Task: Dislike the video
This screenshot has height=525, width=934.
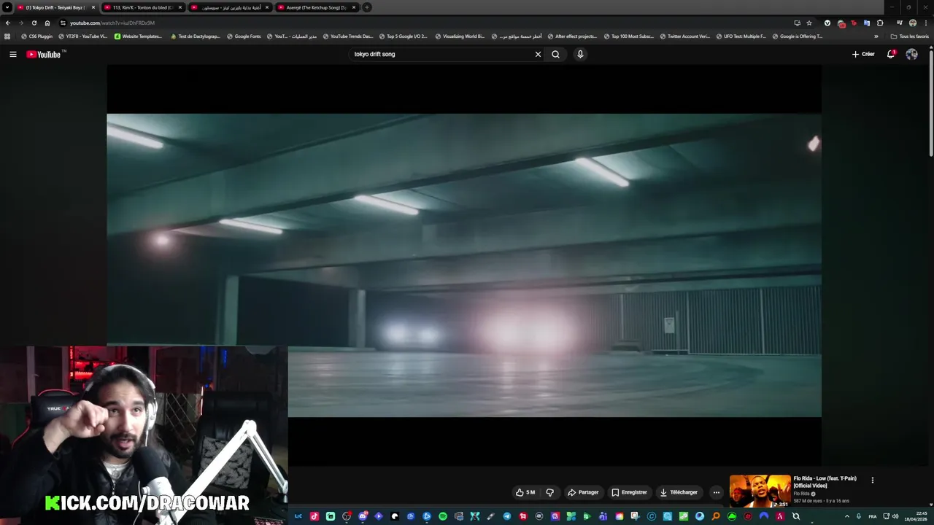Action: coord(550,492)
